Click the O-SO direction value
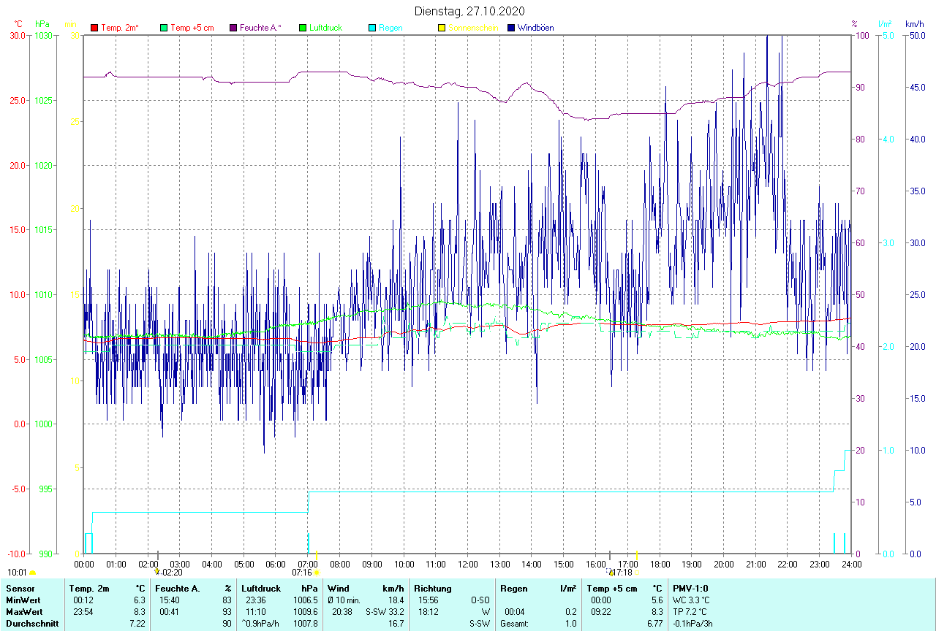 click(x=480, y=600)
